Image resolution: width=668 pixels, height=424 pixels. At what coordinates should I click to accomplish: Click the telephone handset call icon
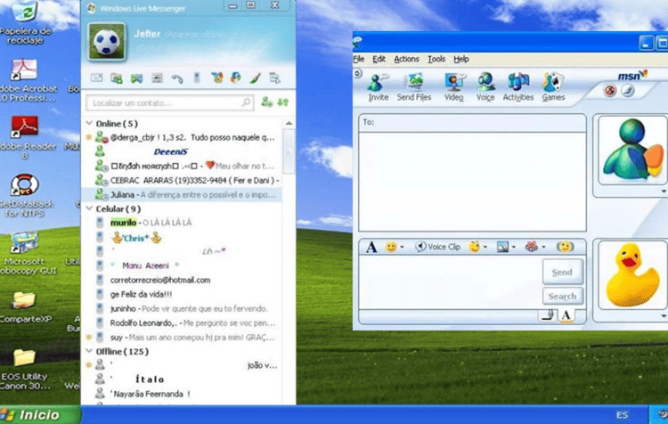click(177, 78)
